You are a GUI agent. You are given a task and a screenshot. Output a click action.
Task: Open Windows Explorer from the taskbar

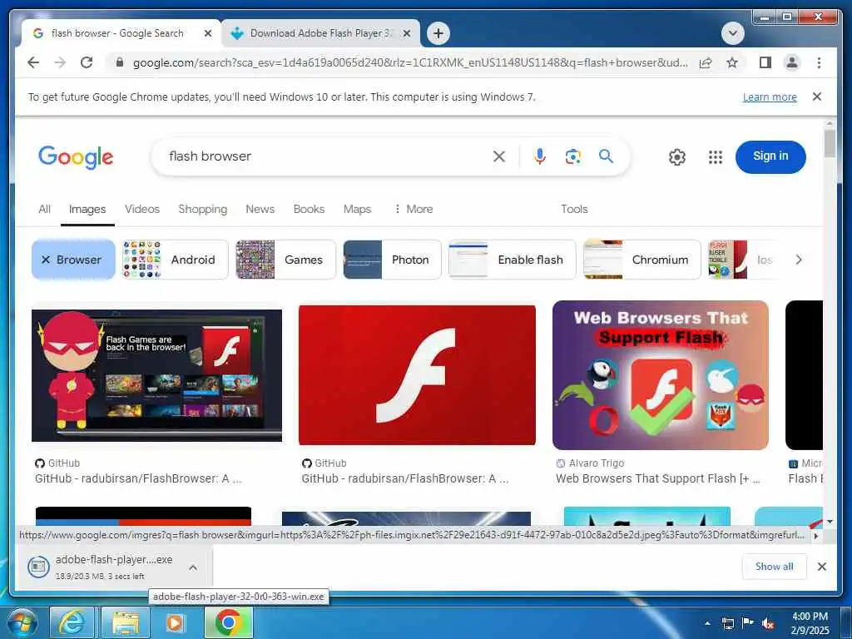coord(126,622)
